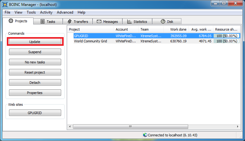Click resource share bar for GPUGRID
The height and width of the screenshot is (141, 245).
(x=227, y=36)
